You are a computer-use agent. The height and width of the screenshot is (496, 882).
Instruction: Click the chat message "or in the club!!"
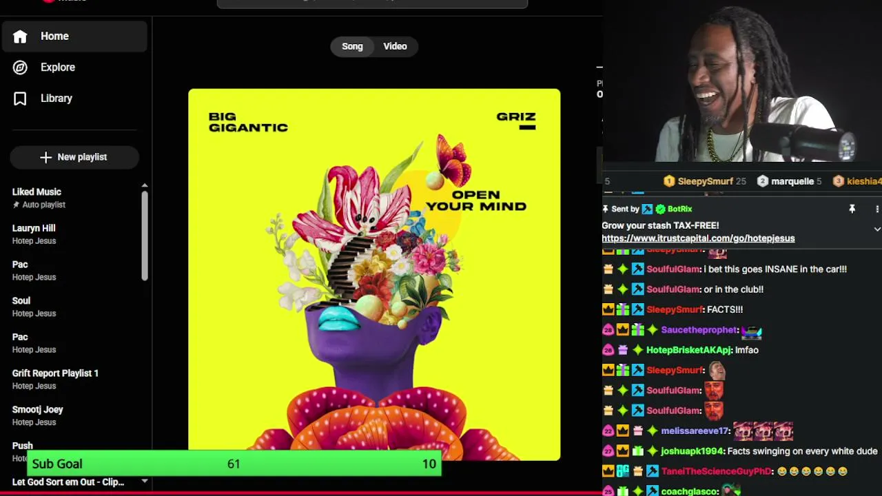pyautogui.click(x=733, y=289)
